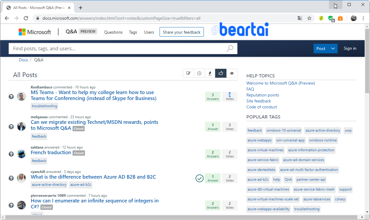
Task: Open melqassas's avatar picture
Action: pyautogui.click(x=21, y=126)
